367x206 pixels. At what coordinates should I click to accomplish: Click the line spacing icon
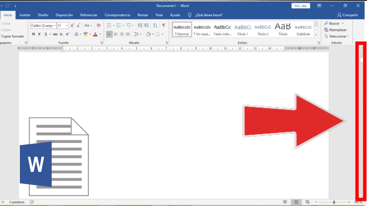click(136, 34)
